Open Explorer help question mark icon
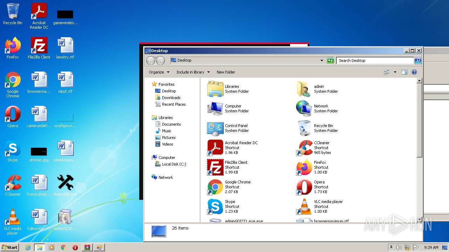The image size is (449, 252). click(414, 72)
